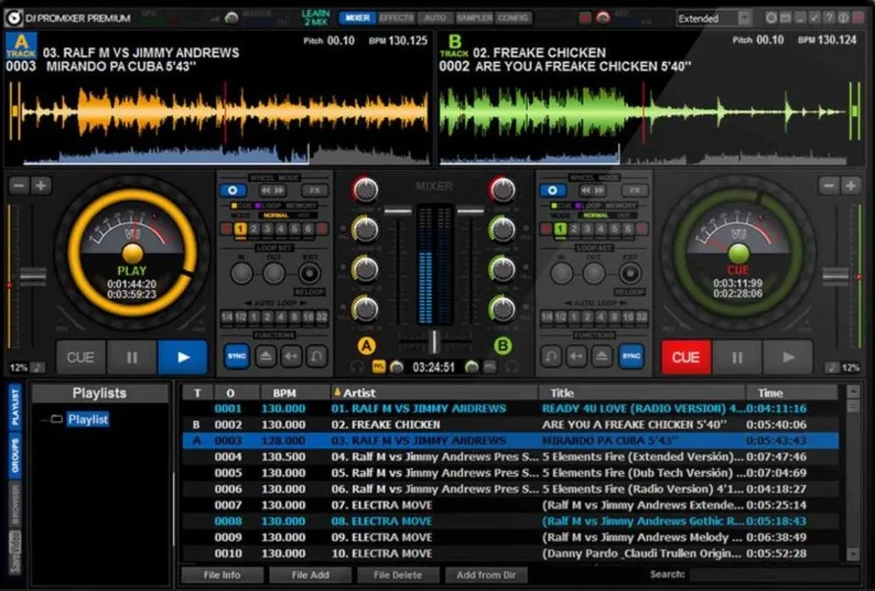The width and height of the screenshot is (875, 591).
Task: Click the LEARN 2 MIX link
Action: click(x=316, y=18)
